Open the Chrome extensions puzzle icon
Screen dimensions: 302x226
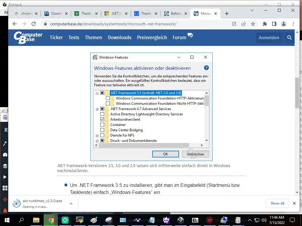pyautogui.click(x=265, y=24)
